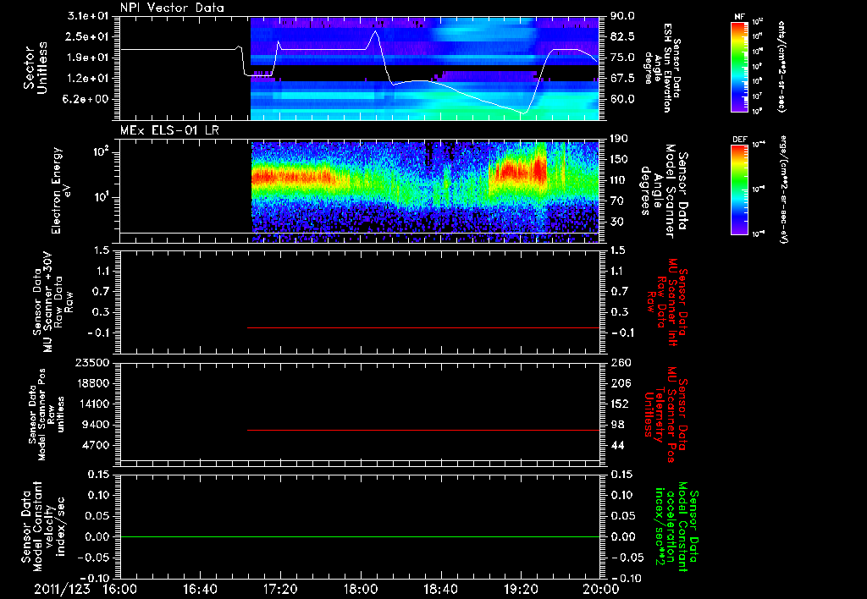Screen dimensions: 867x599
Task: Click the NF color bar legend
Action: 740,67
